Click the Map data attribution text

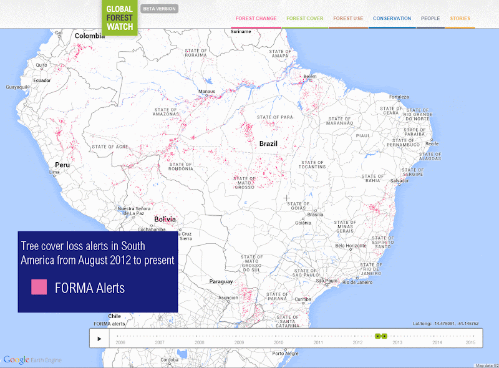click(485, 364)
